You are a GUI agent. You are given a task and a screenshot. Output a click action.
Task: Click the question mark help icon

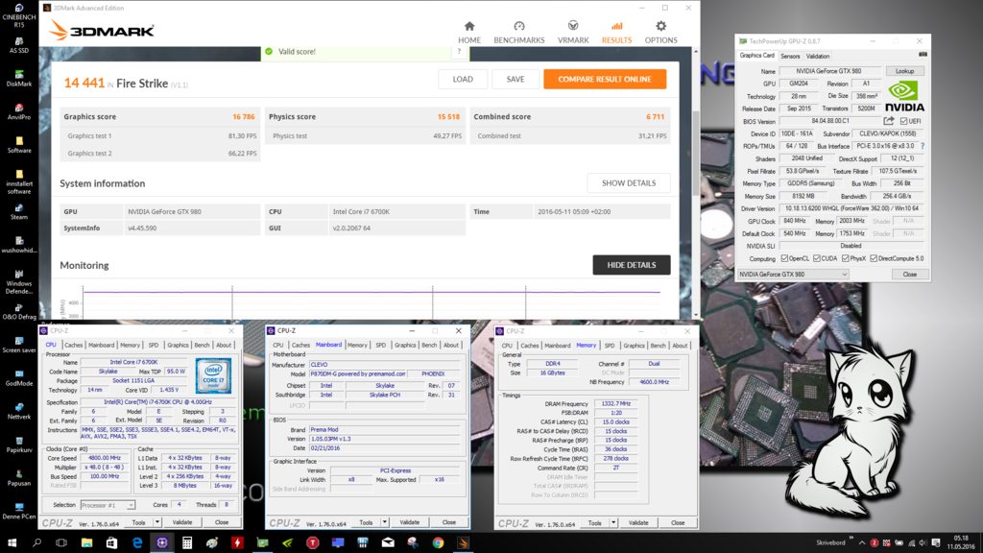pos(459,52)
